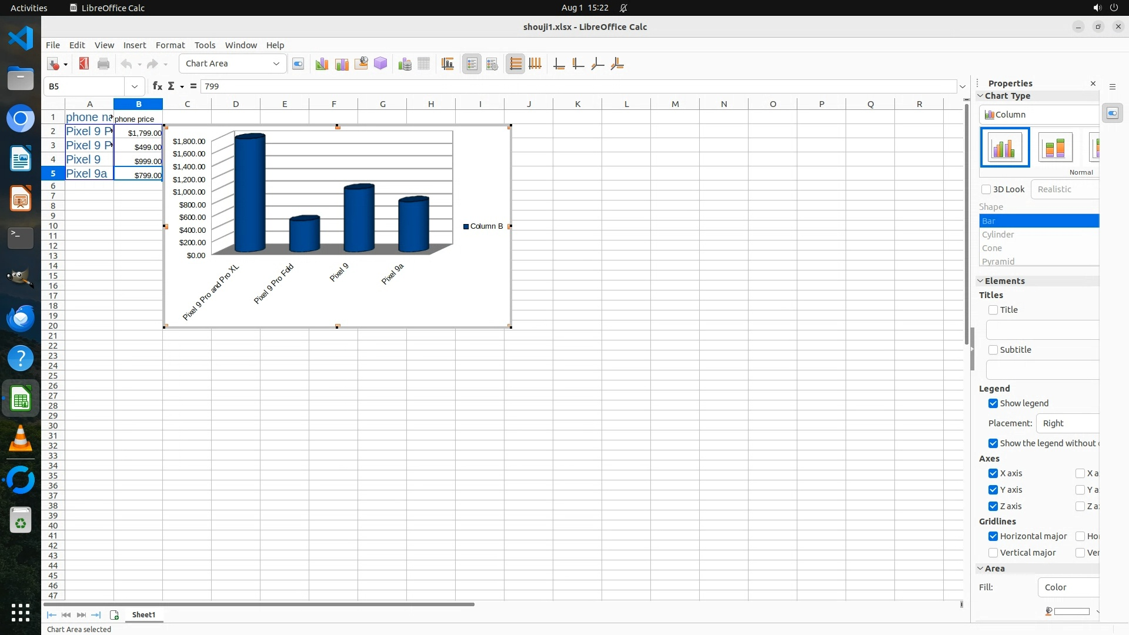Screen dimensions: 1129x635
Task: Enable the 3D Look checkbox
Action: click(986, 189)
